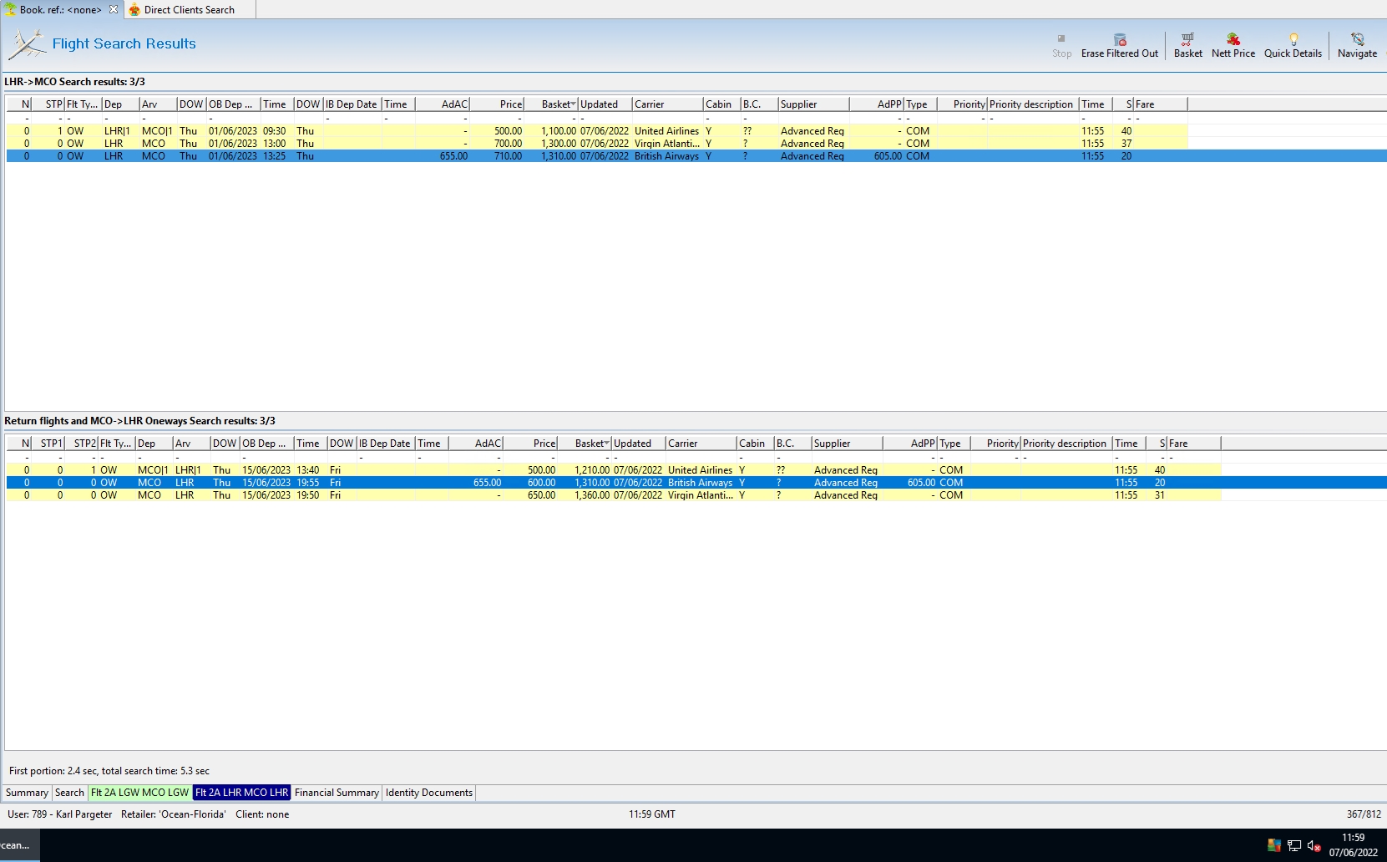This screenshot has width=1387, height=862.
Task: Select the Flt 2A LHR MCO LHR tab
Action: pyautogui.click(x=241, y=793)
